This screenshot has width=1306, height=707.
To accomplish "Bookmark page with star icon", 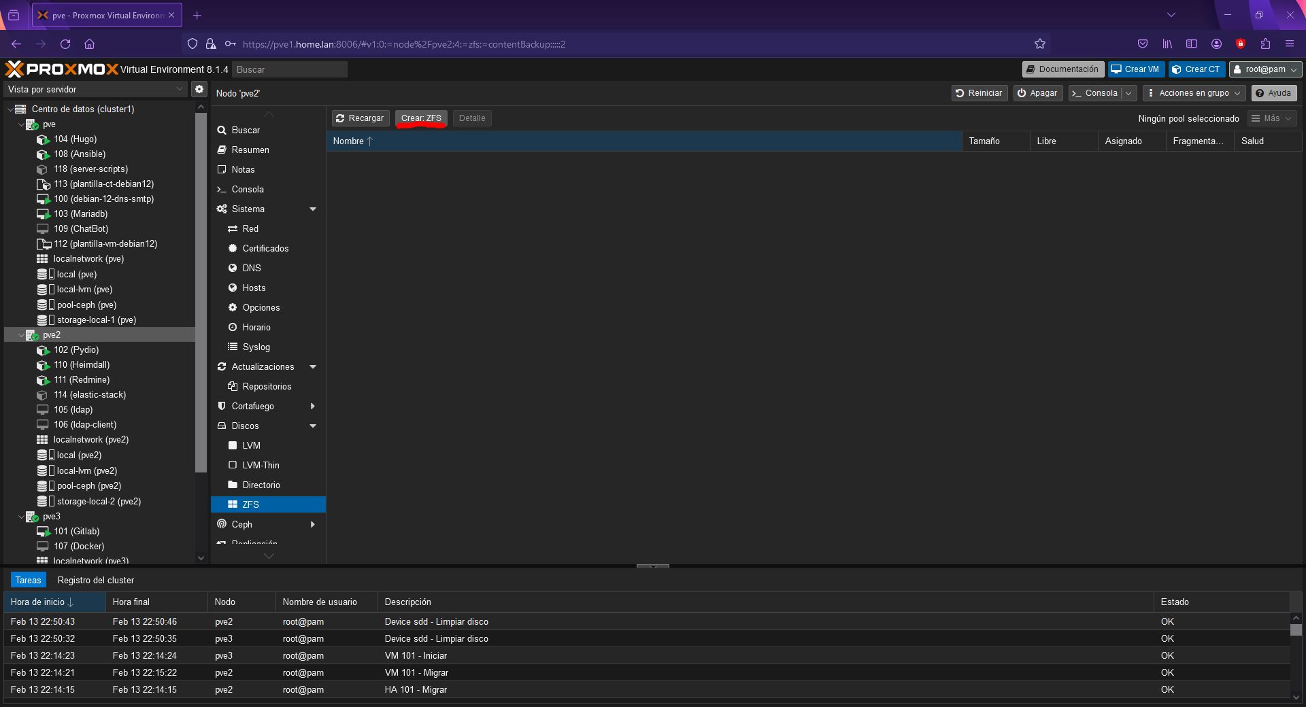I will tap(1039, 44).
